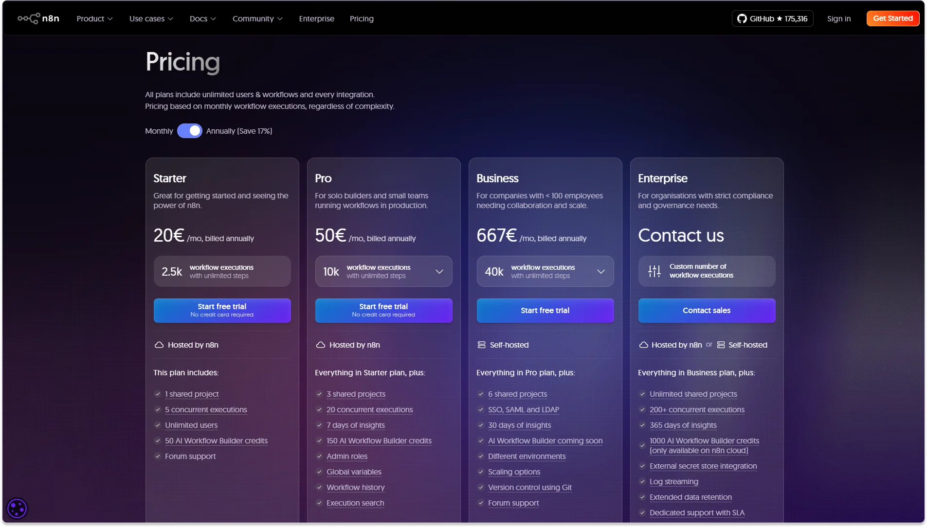Open the Pricing nav item
927x527 pixels.
[x=362, y=18]
